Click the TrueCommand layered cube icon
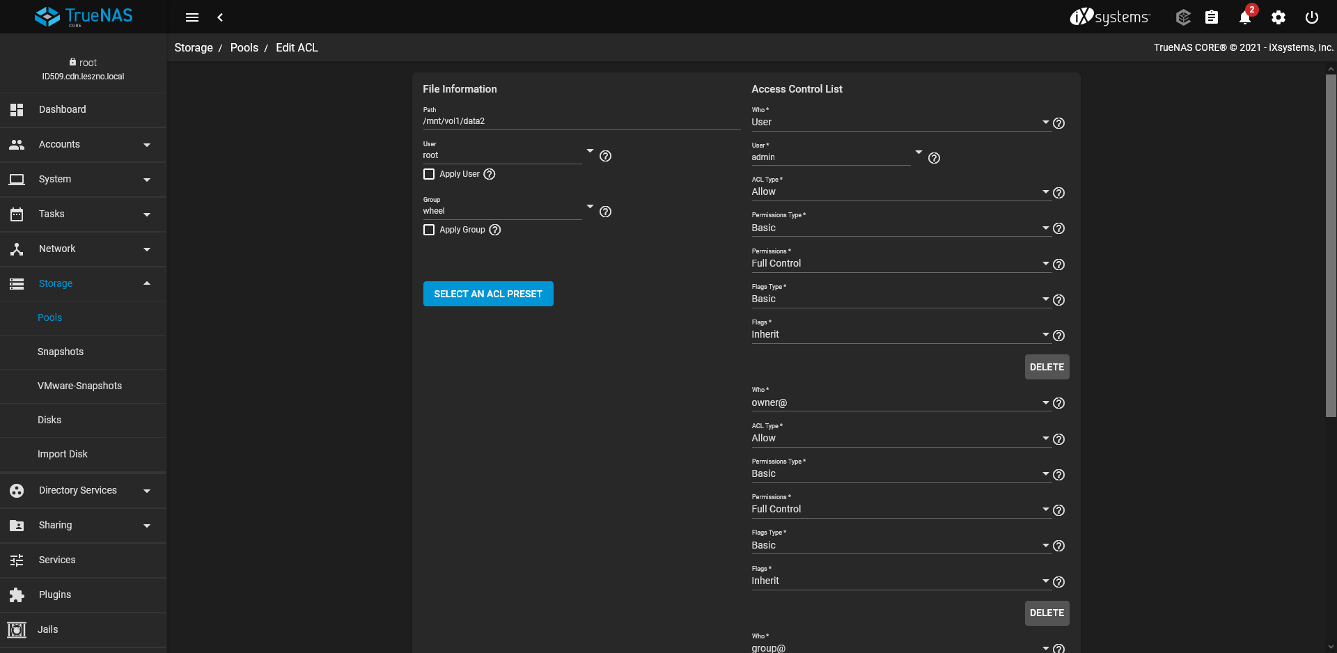 (x=1182, y=17)
